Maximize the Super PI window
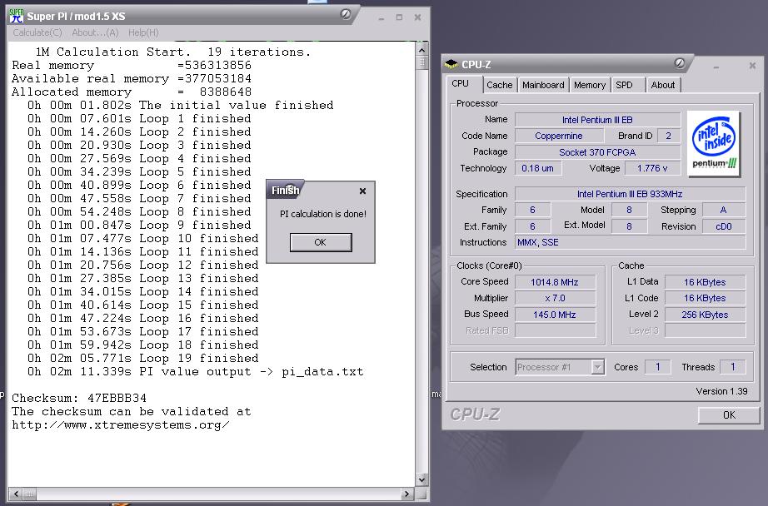Screen dimensions: 768x506 399,17
